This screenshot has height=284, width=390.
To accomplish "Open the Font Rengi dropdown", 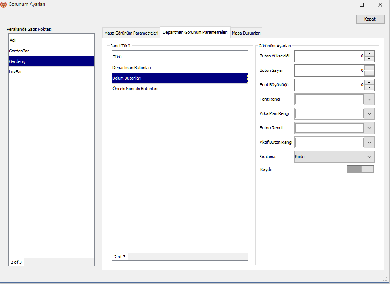I will [369, 99].
